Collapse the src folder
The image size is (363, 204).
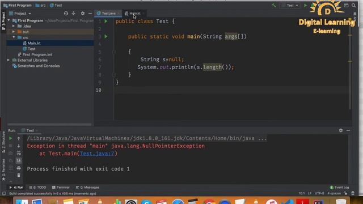click(14, 37)
